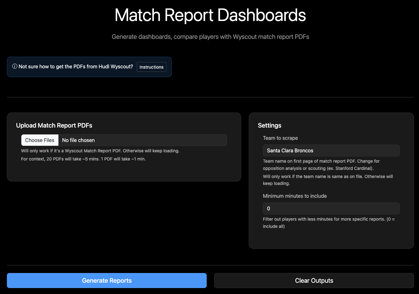The height and width of the screenshot is (294, 419).
Task: Select the Team to scrape text field
Action: (331, 150)
